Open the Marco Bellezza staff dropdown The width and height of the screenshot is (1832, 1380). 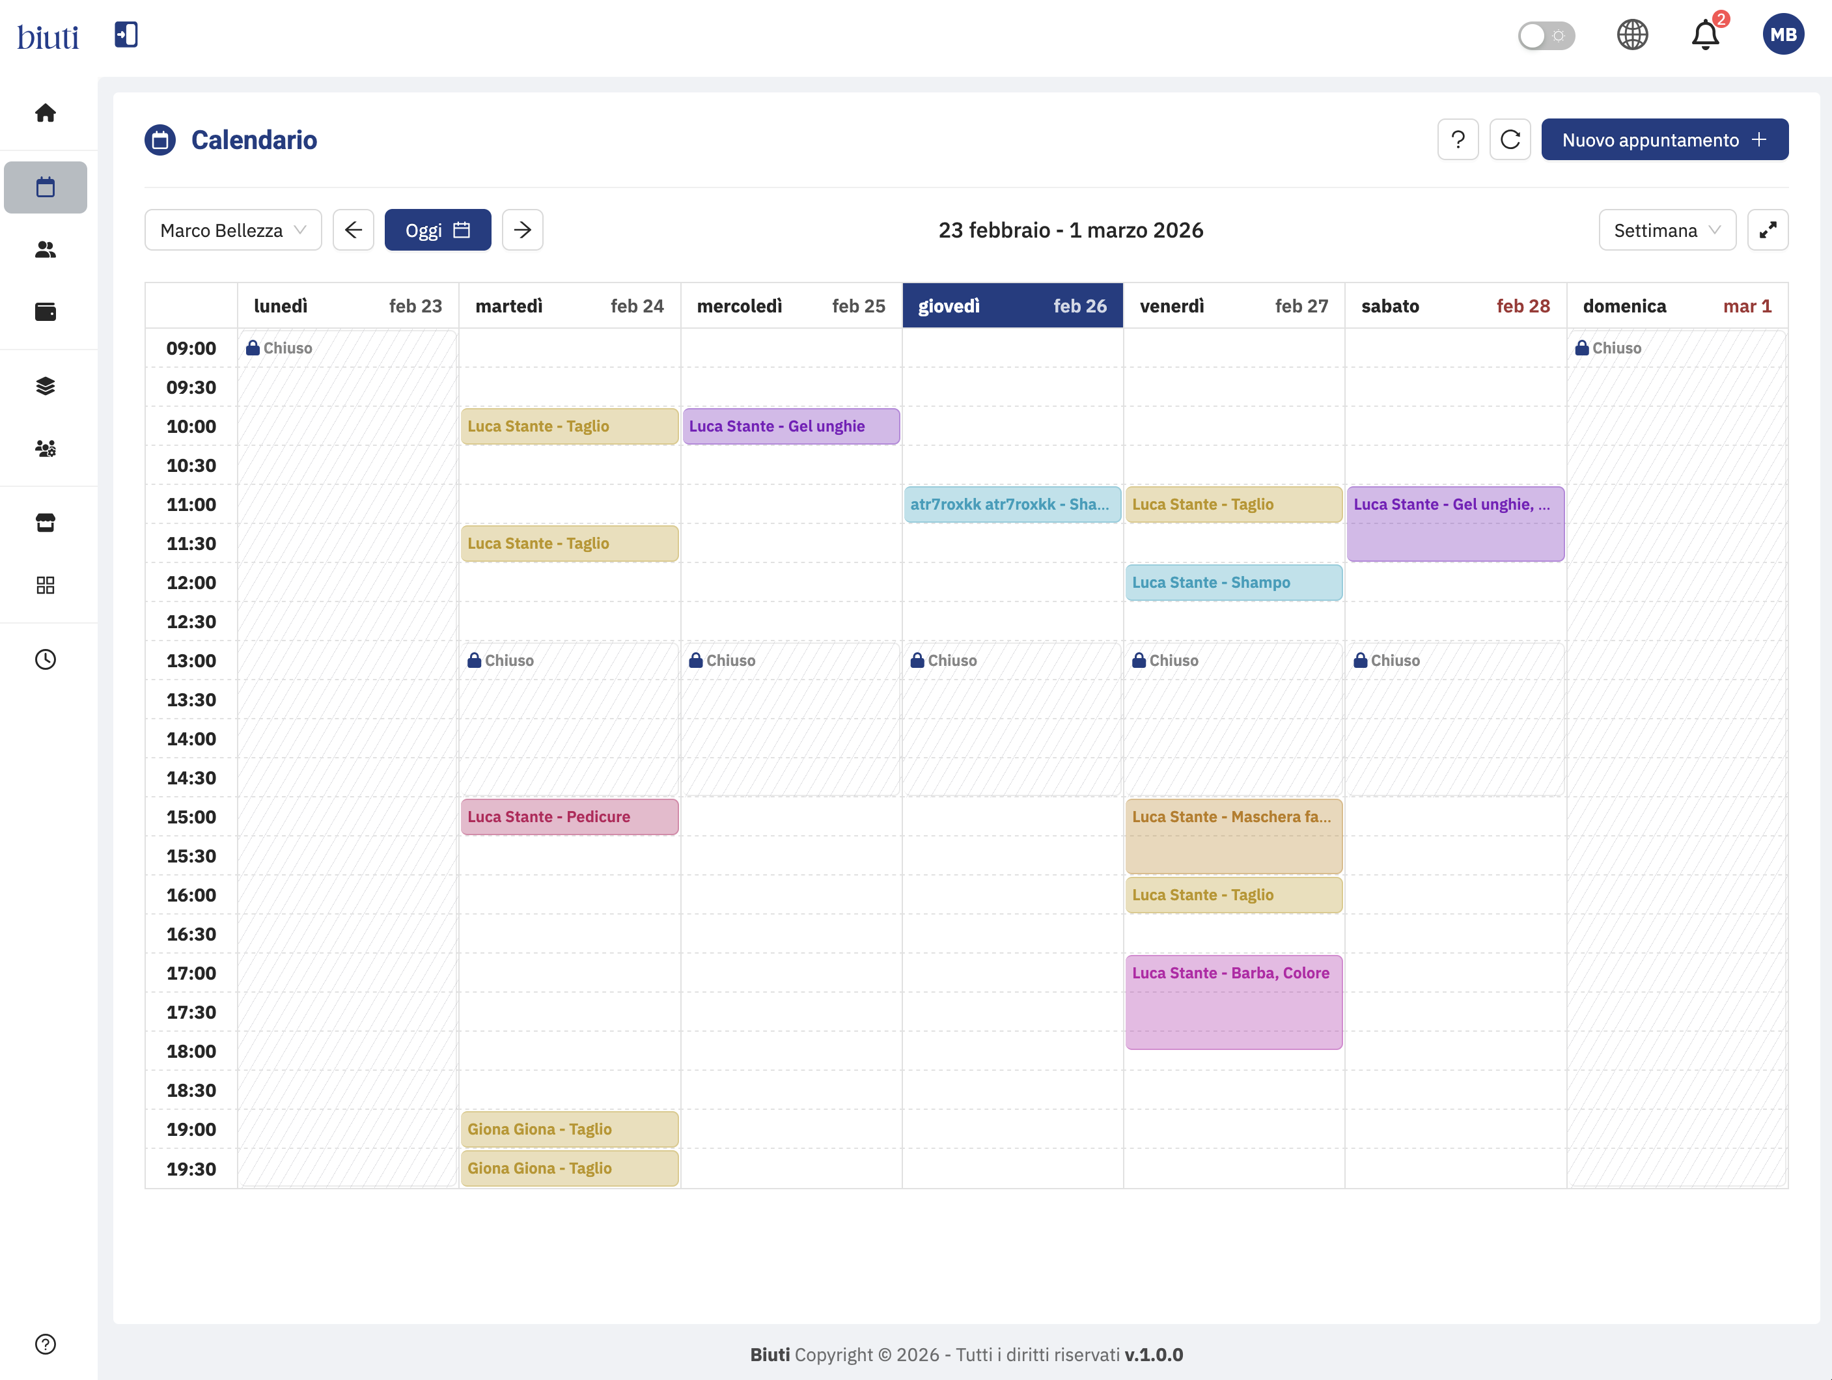point(232,229)
